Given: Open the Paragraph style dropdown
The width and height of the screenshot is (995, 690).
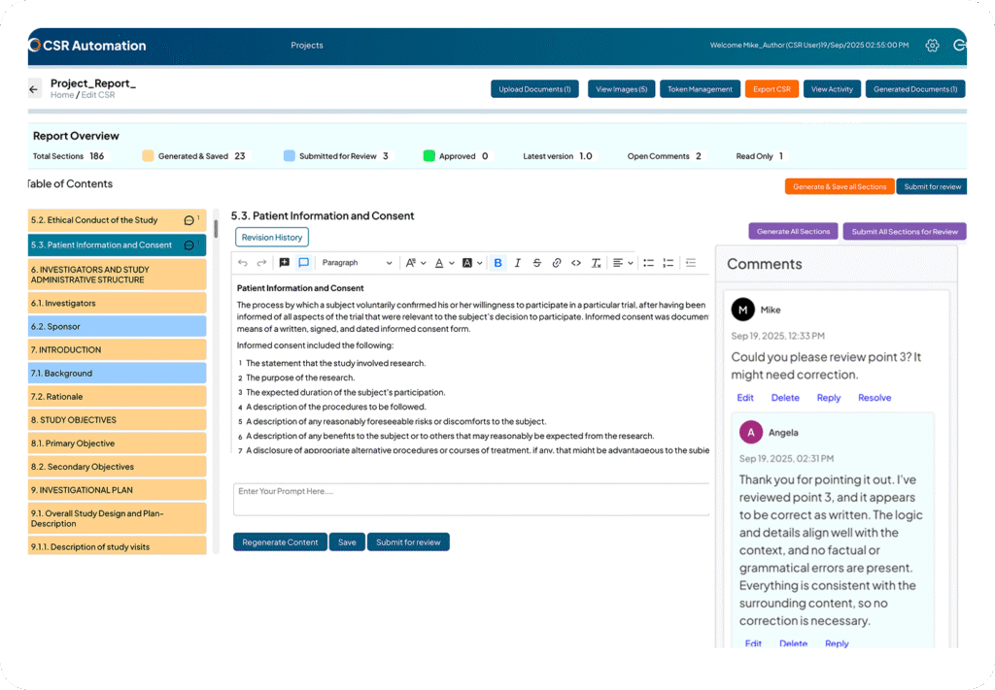Looking at the screenshot, I should click(360, 262).
